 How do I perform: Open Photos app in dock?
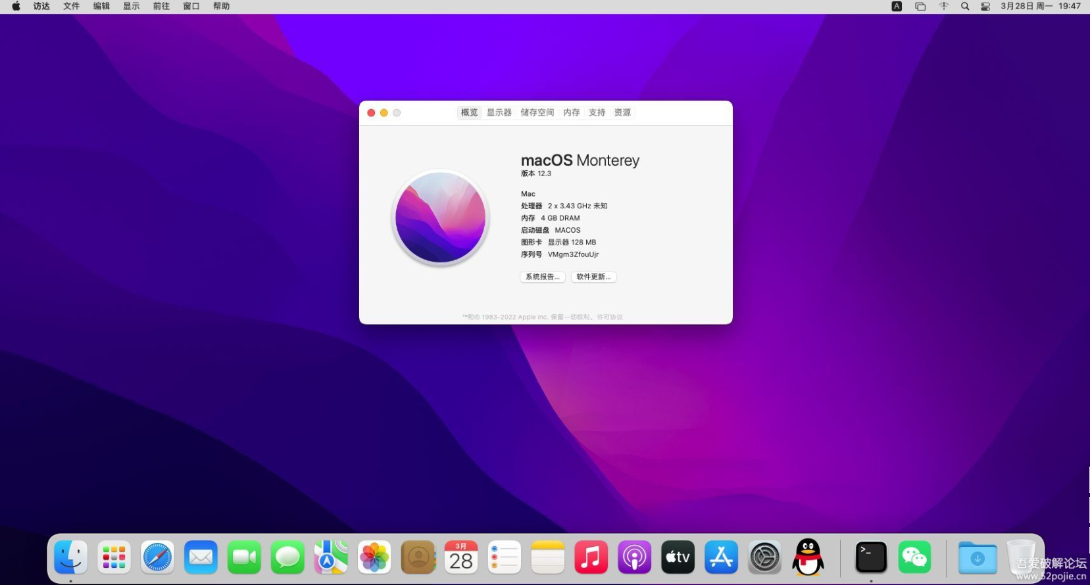374,557
